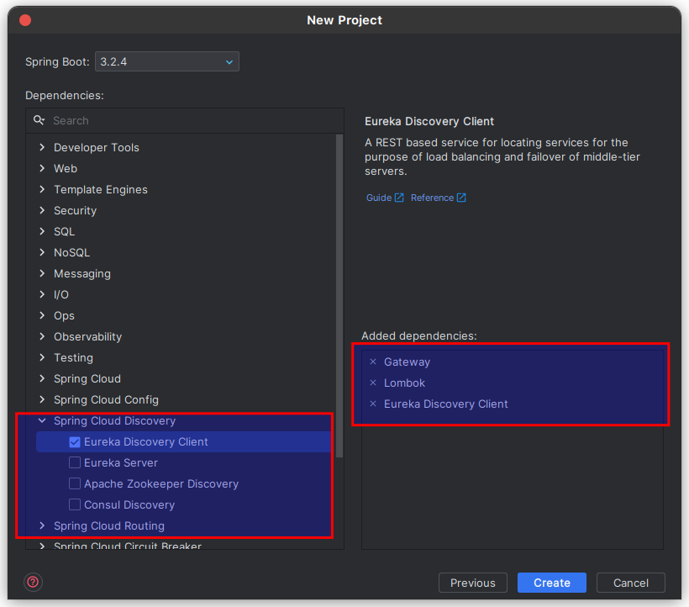Select Lombok in added dependencies list
The width and height of the screenshot is (689, 607).
tap(404, 383)
